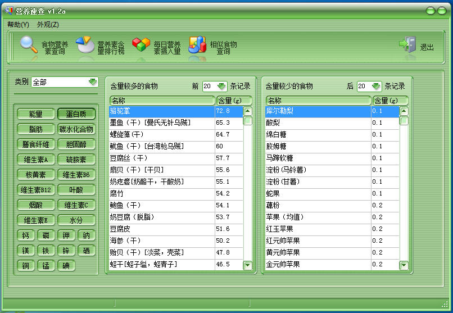Click the 相似食物查询 toolbar icon
The width and height of the screenshot is (453, 313).
197,45
